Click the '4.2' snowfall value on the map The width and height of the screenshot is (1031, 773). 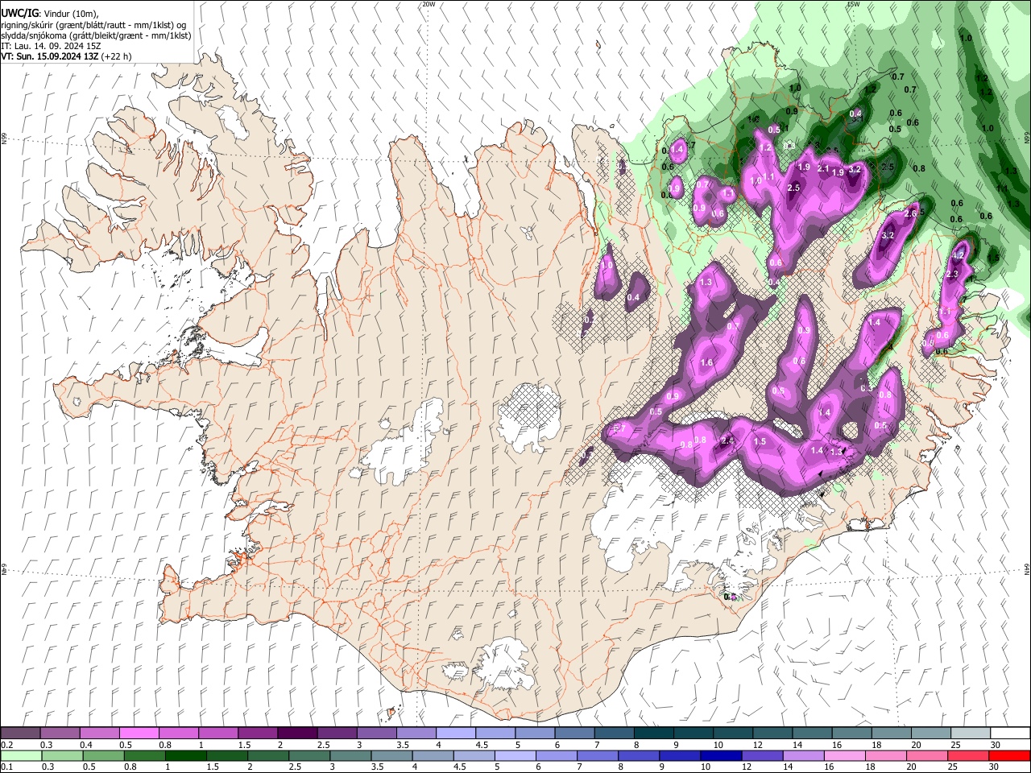pyautogui.click(x=959, y=254)
